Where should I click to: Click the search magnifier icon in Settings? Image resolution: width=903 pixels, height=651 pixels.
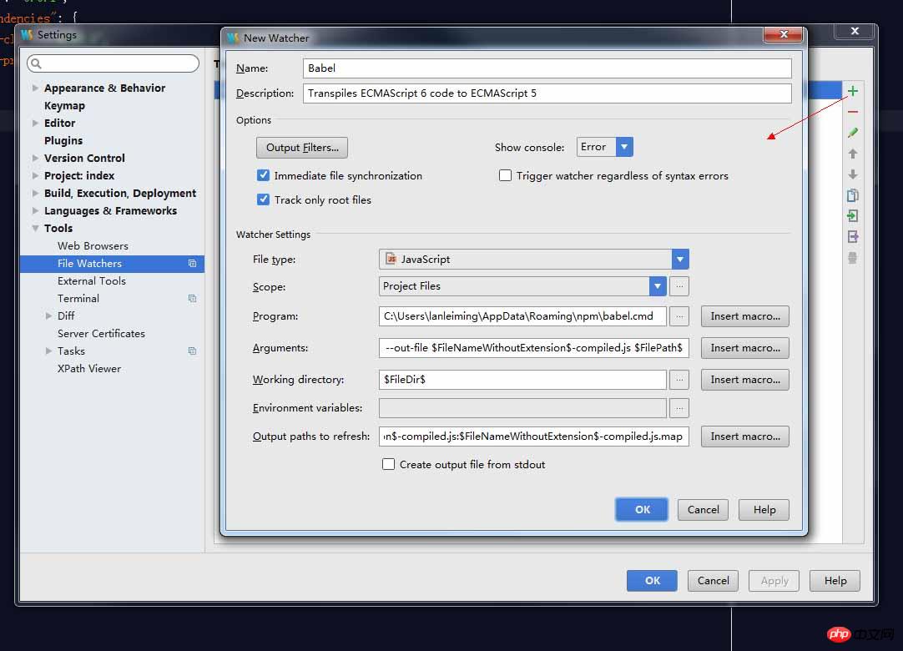pyautogui.click(x=36, y=63)
